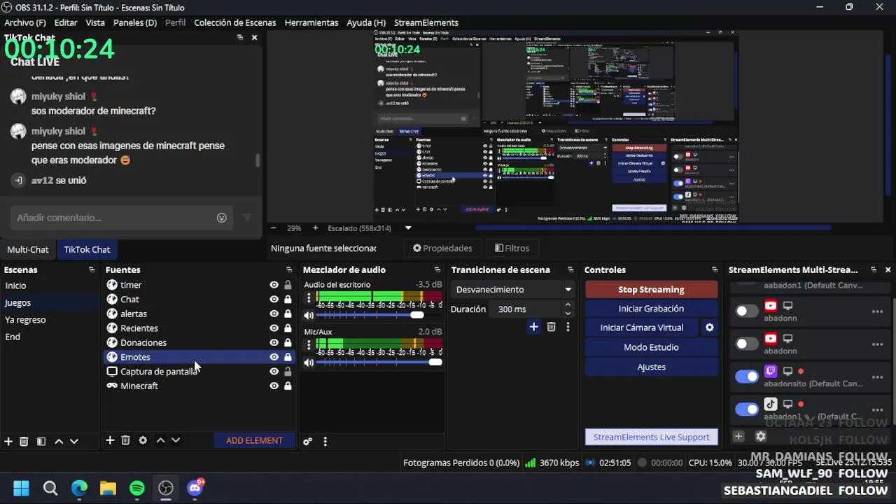The image size is (896, 504).
Task: Open Audio del escritorio three-dot options
Action: tap(309, 297)
